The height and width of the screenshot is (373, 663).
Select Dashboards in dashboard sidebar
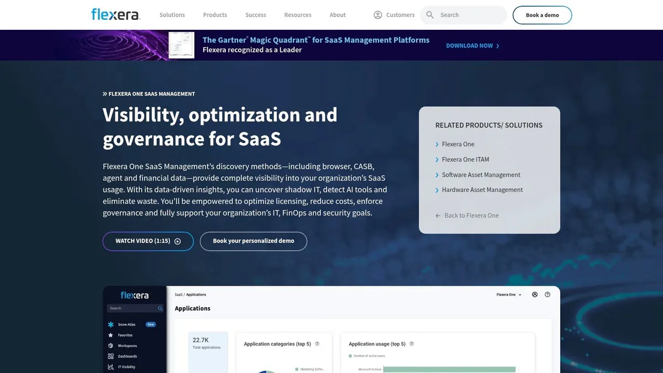127,356
